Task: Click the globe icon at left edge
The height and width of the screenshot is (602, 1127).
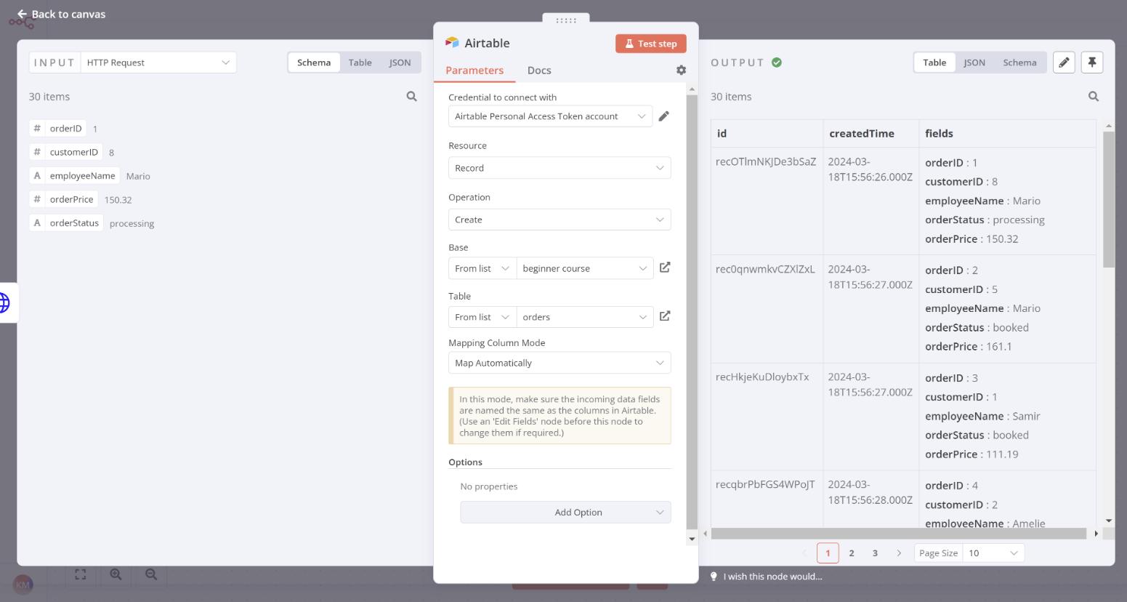Action: click(x=4, y=302)
